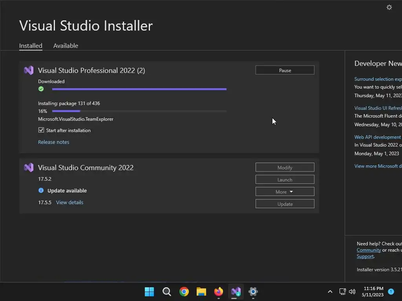This screenshot has height=301, width=402.
Task: Click Visual Studio Professional 2022 (2) title
Action: (x=91, y=71)
